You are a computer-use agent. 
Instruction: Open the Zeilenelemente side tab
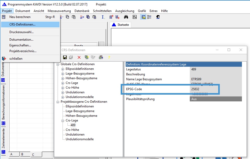point(3,138)
